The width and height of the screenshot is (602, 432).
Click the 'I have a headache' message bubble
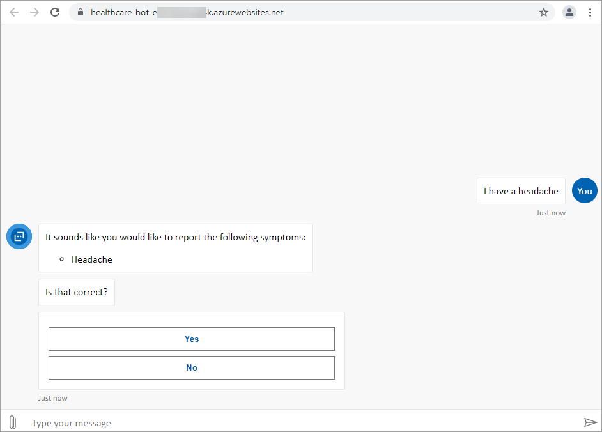[521, 190]
